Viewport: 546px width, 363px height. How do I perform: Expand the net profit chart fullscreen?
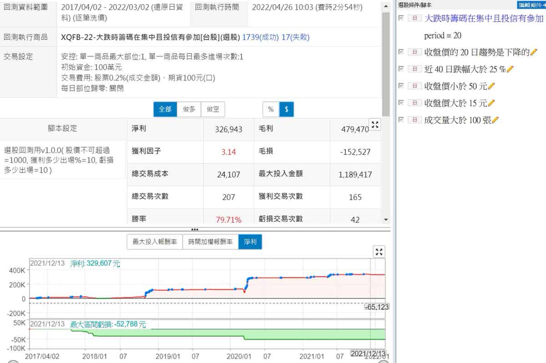(379, 252)
